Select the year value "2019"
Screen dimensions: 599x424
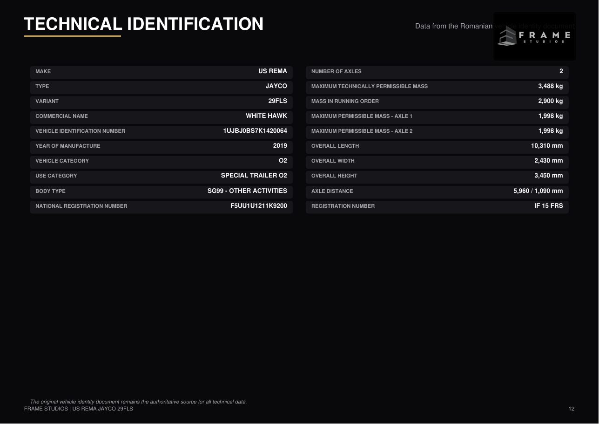coord(280,146)
